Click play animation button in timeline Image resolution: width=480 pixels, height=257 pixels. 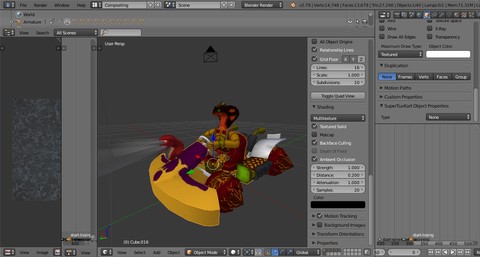[453, 253]
